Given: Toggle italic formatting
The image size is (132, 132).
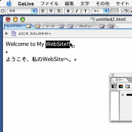Looking at the screenshot, I should (x=77, y=11).
